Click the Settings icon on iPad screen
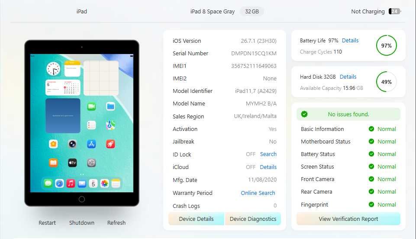416x239 pixels. coord(91,163)
